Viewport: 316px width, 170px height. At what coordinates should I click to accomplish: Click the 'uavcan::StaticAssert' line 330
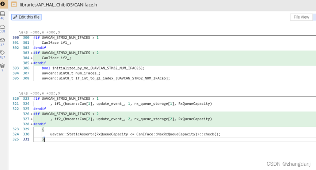pyautogui.click(x=135, y=134)
